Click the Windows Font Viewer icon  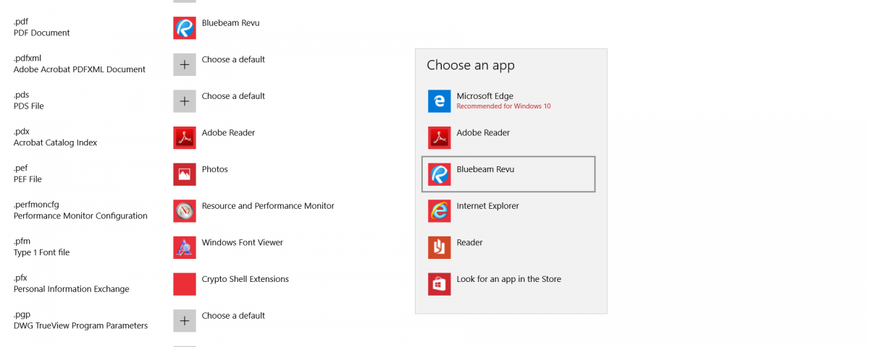pos(185,247)
